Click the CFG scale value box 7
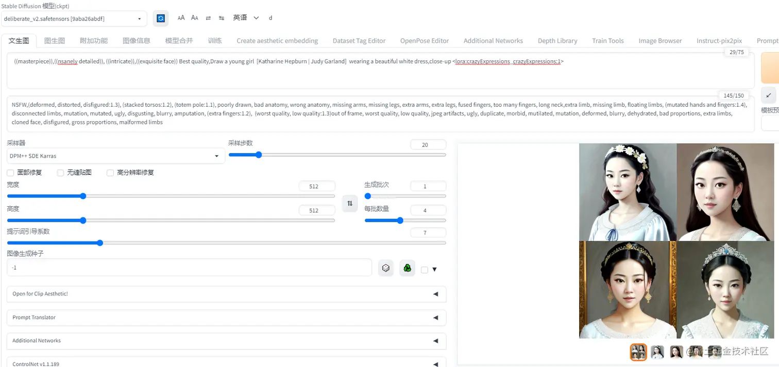The width and height of the screenshot is (779, 367). [428, 232]
